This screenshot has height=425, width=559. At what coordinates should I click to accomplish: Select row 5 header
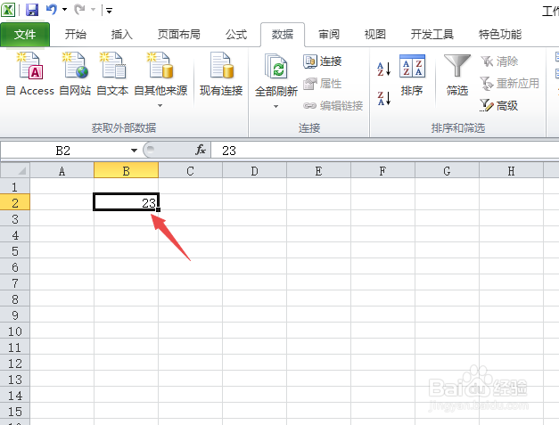[15, 250]
